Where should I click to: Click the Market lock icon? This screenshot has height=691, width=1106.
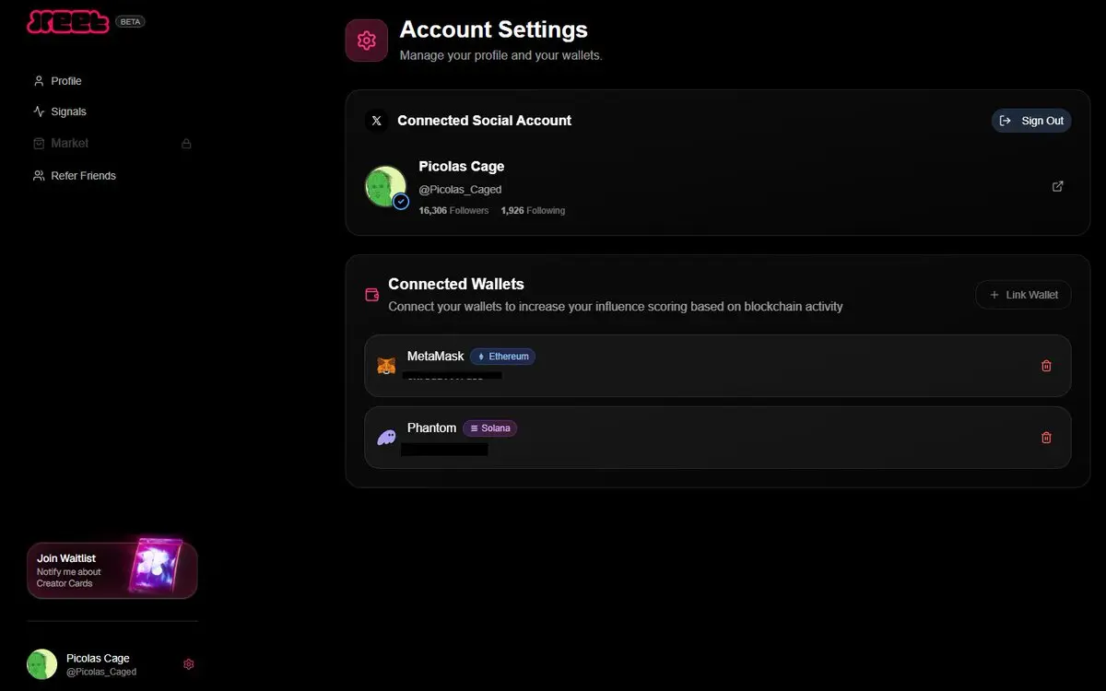pos(186,144)
